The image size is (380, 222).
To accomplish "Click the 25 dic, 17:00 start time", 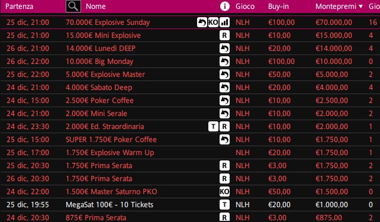I will 28,153.
